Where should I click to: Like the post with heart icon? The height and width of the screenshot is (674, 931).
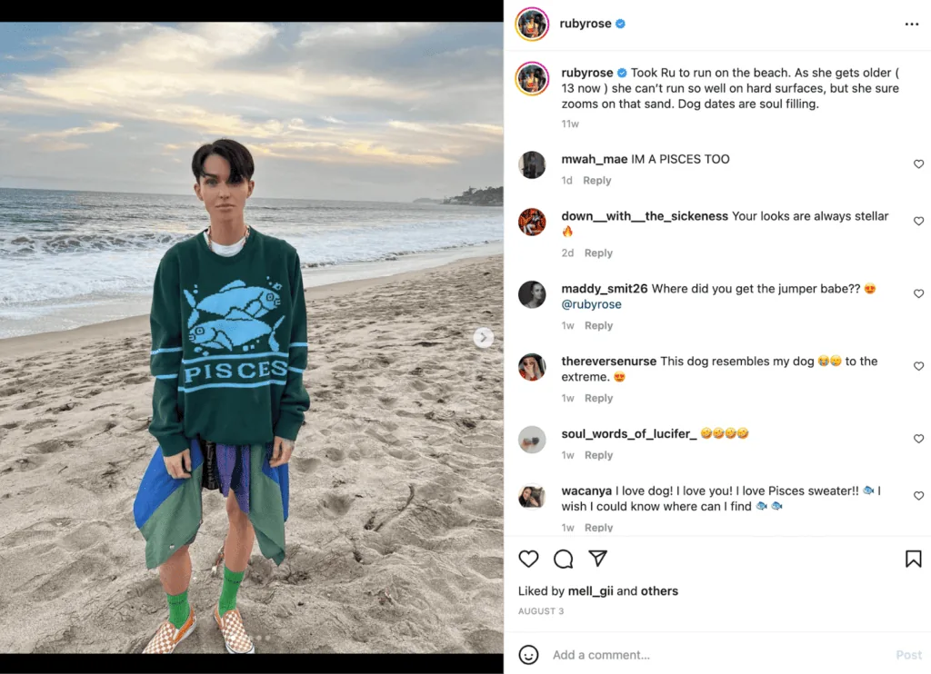[x=528, y=559]
